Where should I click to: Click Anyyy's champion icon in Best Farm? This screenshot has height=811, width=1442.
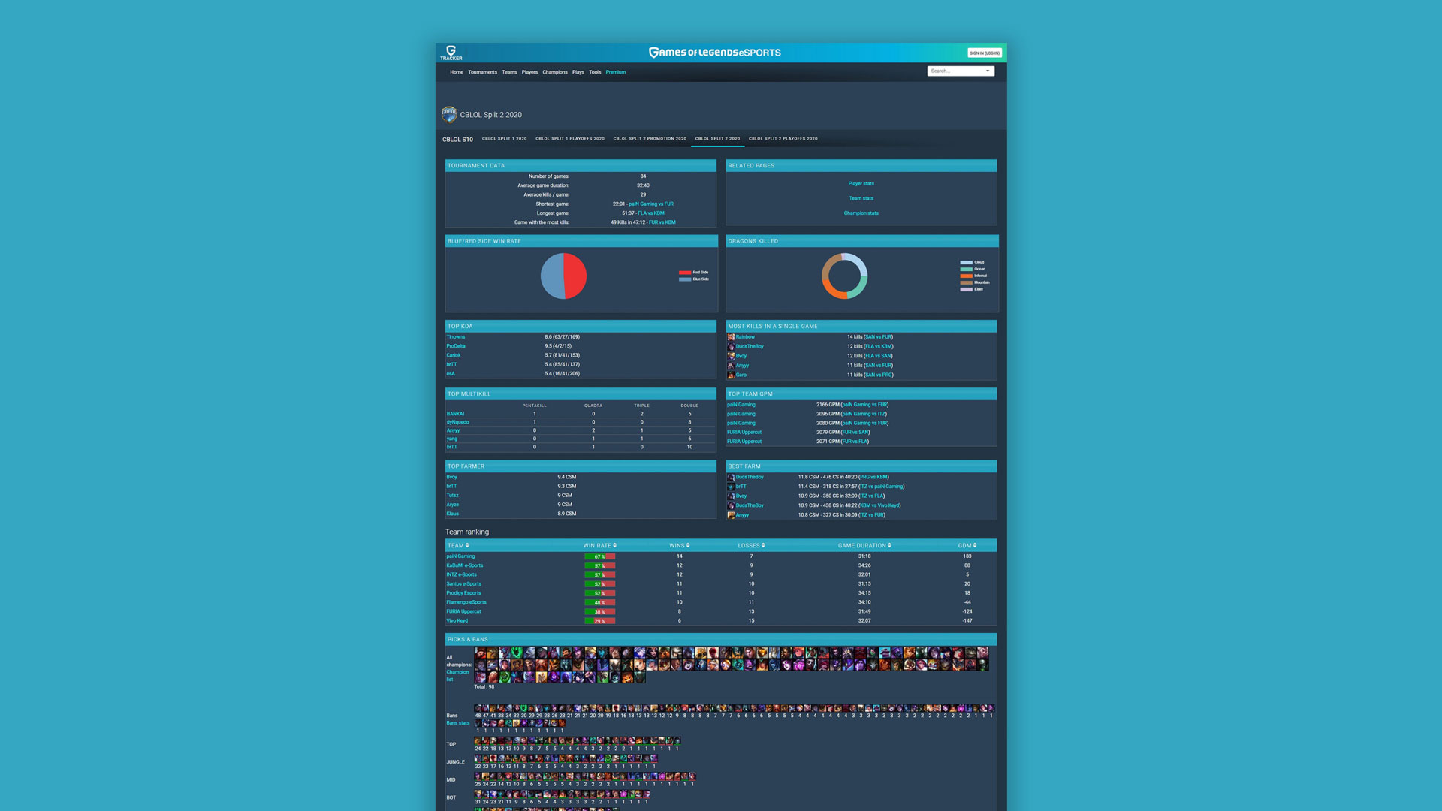click(731, 514)
